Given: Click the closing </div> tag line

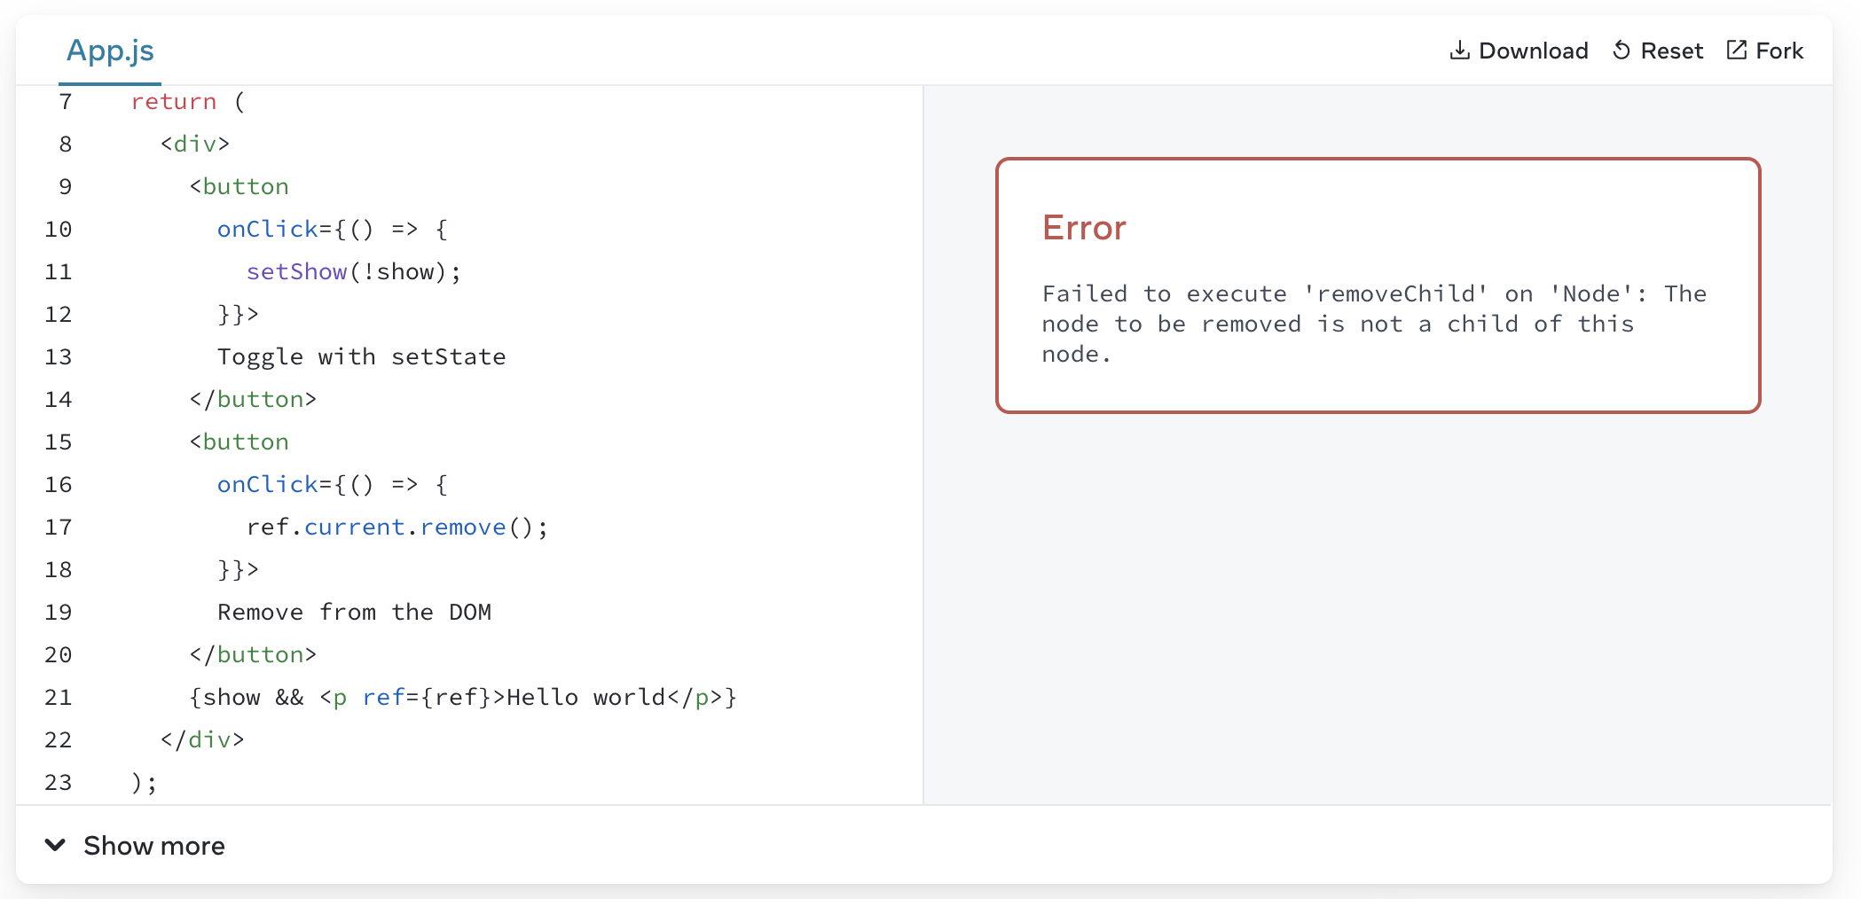Looking at the screenshot, I should (202, 739).
